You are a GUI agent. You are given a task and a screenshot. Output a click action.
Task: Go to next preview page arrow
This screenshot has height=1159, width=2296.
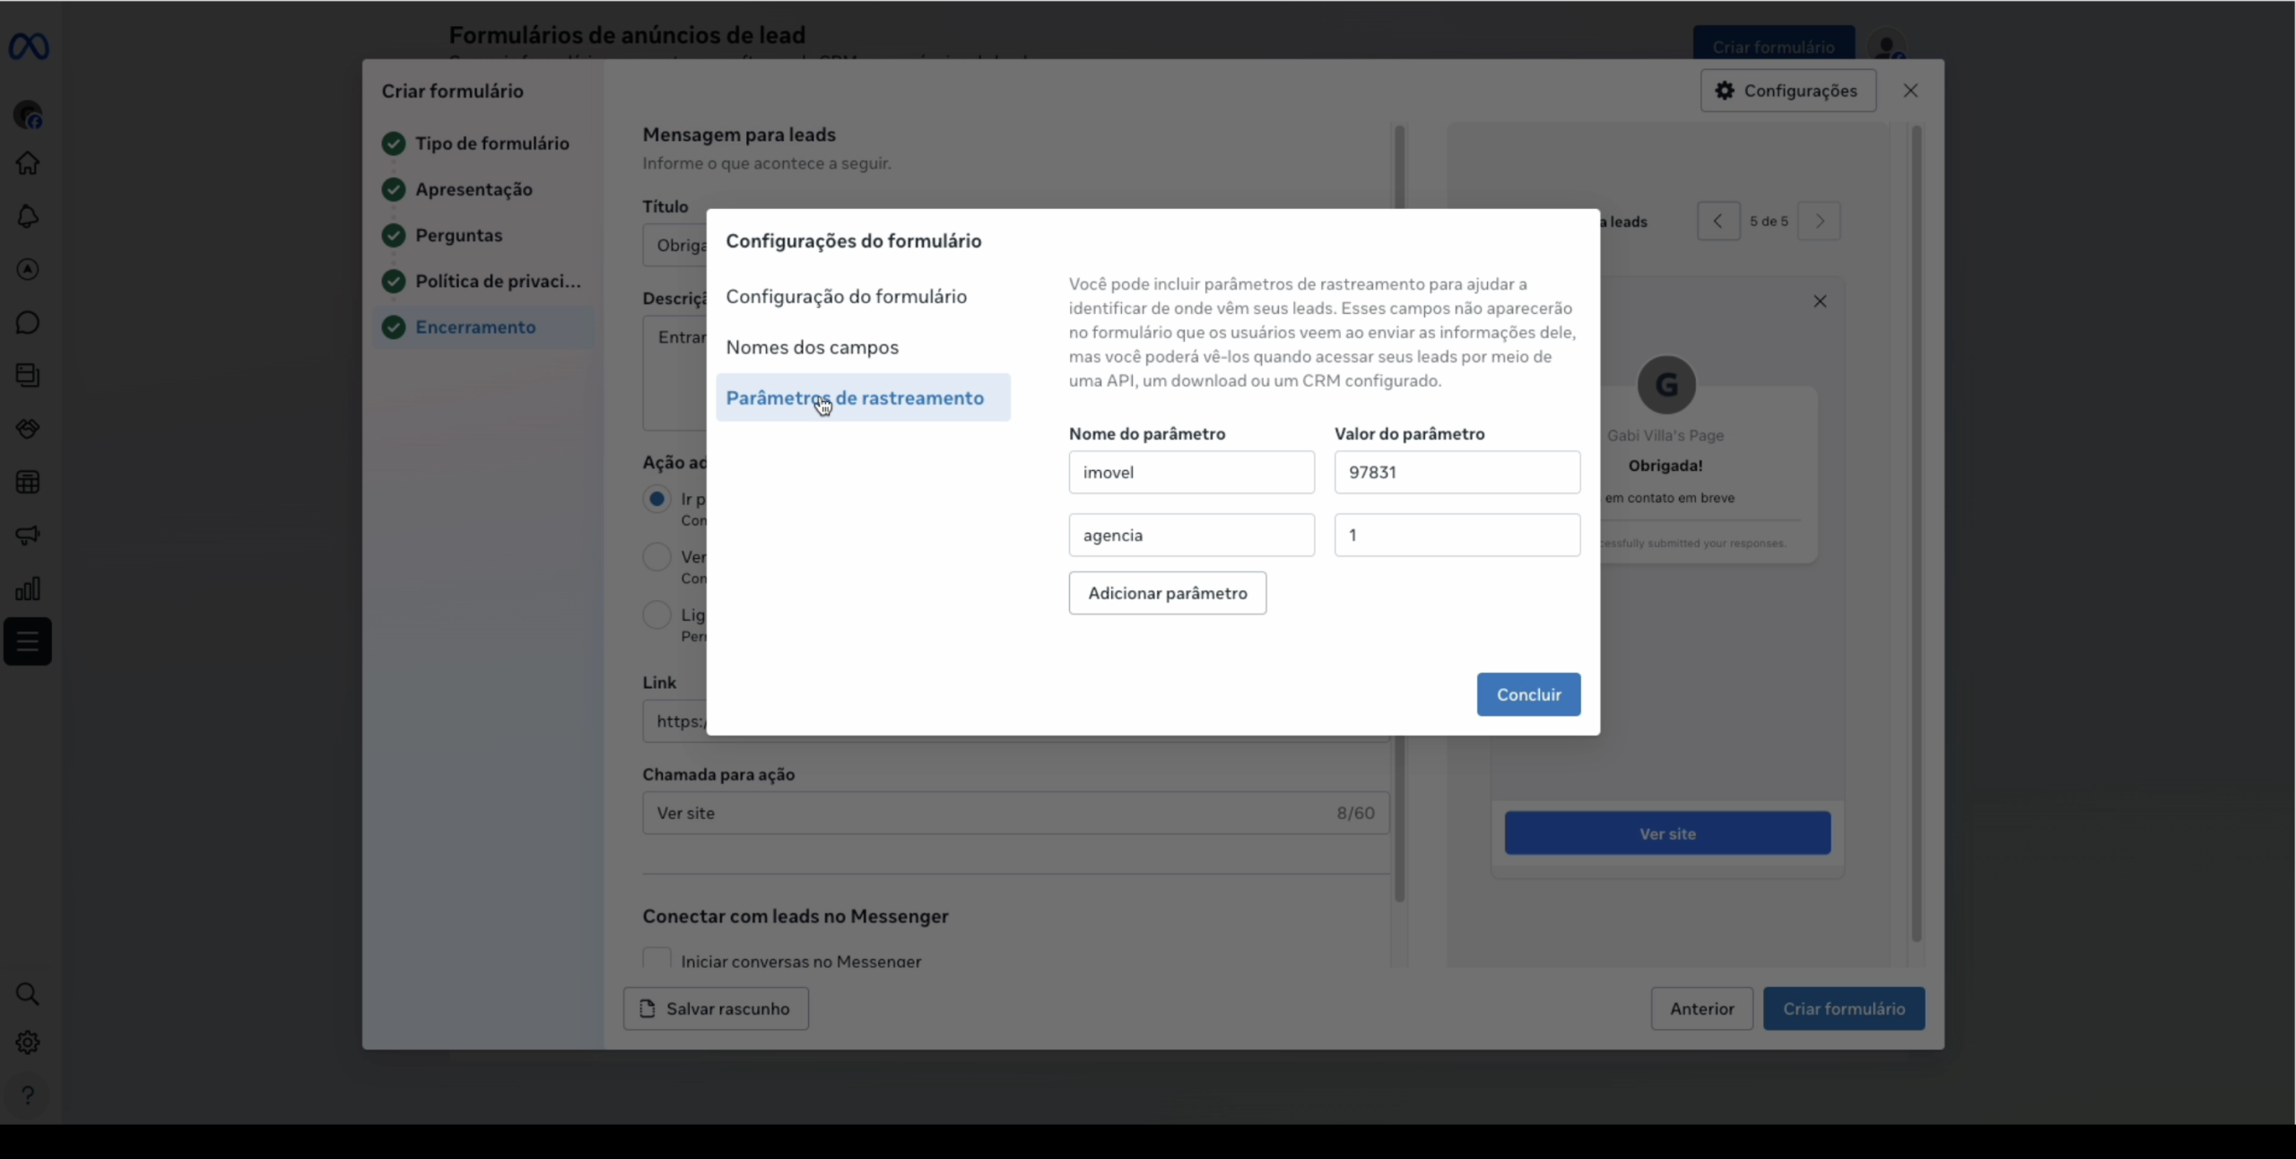1820,222
